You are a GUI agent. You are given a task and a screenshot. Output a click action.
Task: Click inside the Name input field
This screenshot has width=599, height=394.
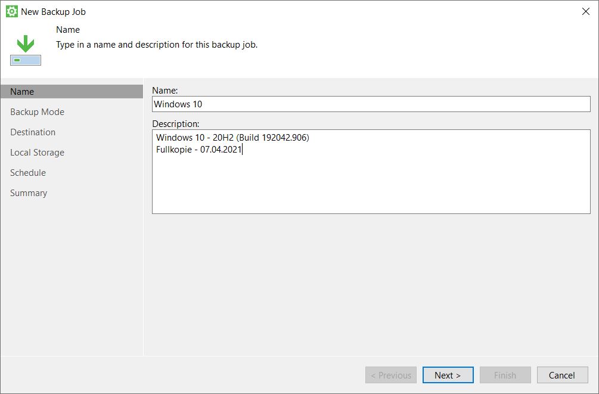pyautogui.click(x=370, y=104)
